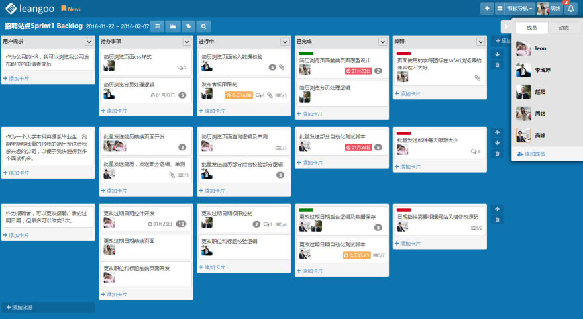This screenshot has width=583, height=319.
Task: Open the chart statistics icon
Action: 173,26
